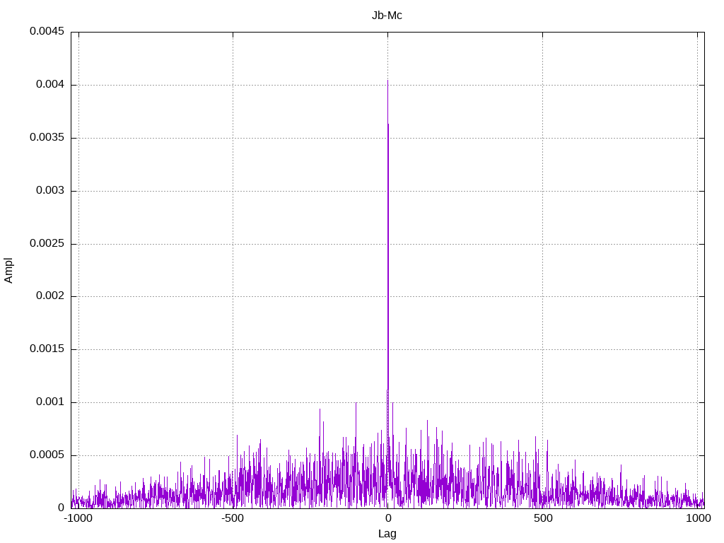Click the 0.003 y-axis tick label

(x=49, y=191)
